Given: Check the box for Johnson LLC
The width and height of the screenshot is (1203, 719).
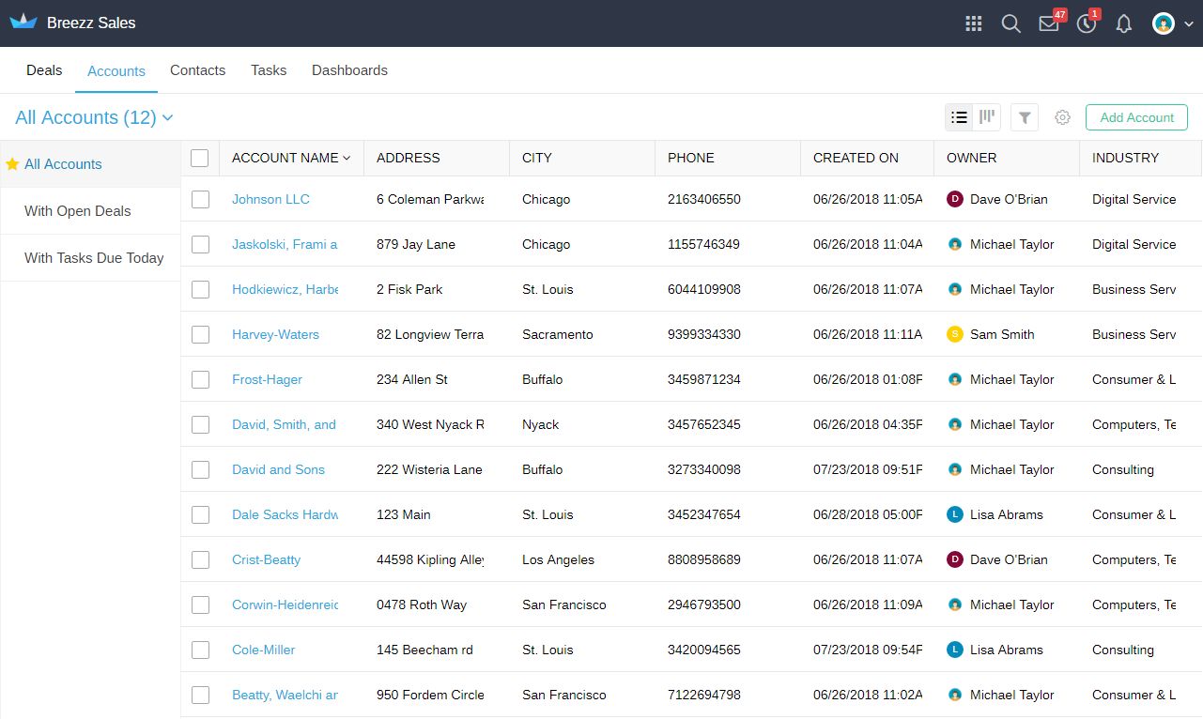Looking at the screenshot, I should point(200,199).
